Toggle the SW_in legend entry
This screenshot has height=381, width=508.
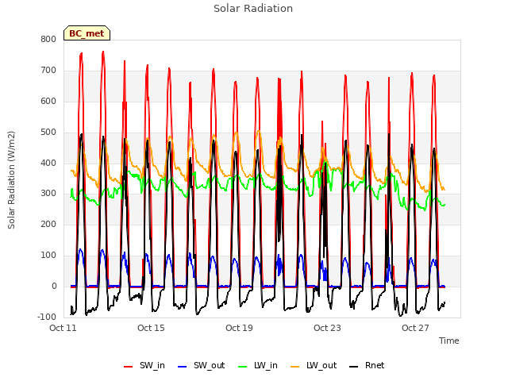click(x=144, y=365)
